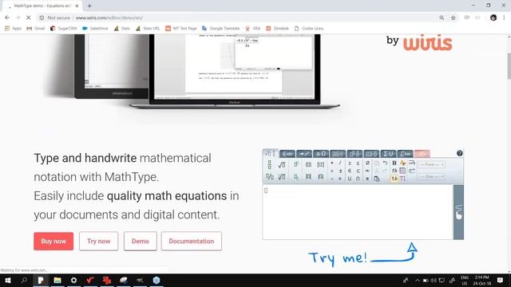Screen dimensions: 511x287
Task: Insert the intersection symbol
Action: coord(358,179)
